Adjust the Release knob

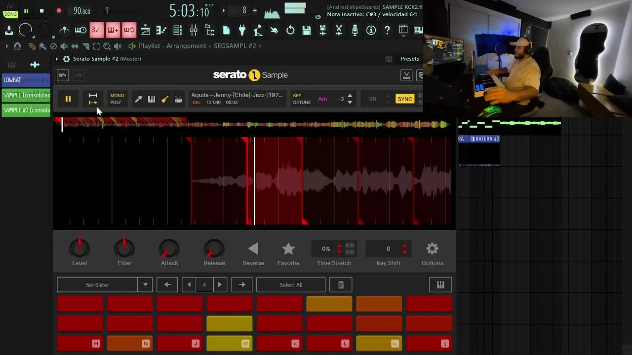[214, 248]
